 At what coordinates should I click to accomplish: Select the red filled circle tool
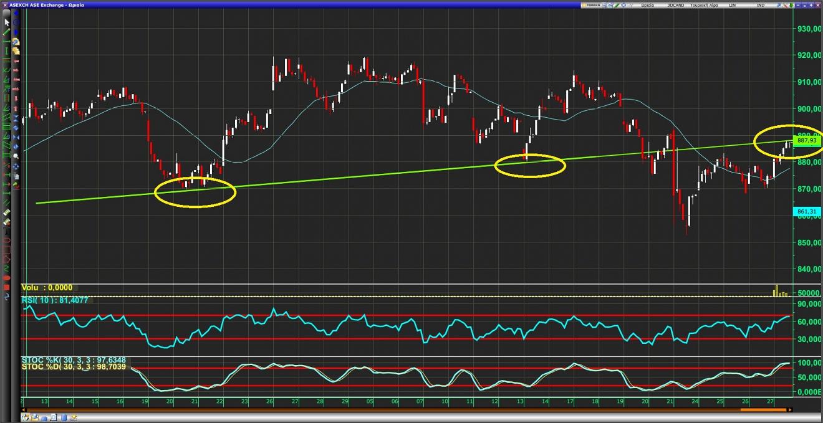click(x=7, y=278)
